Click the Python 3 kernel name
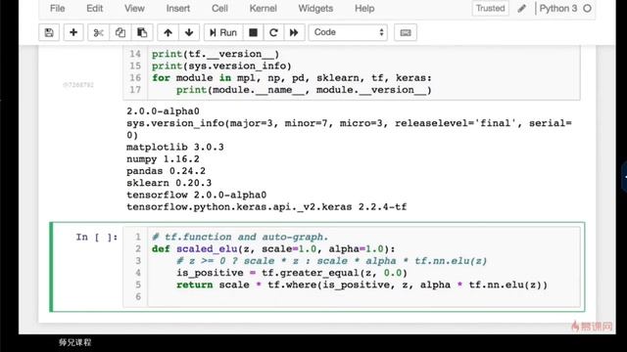 point(558,9)
